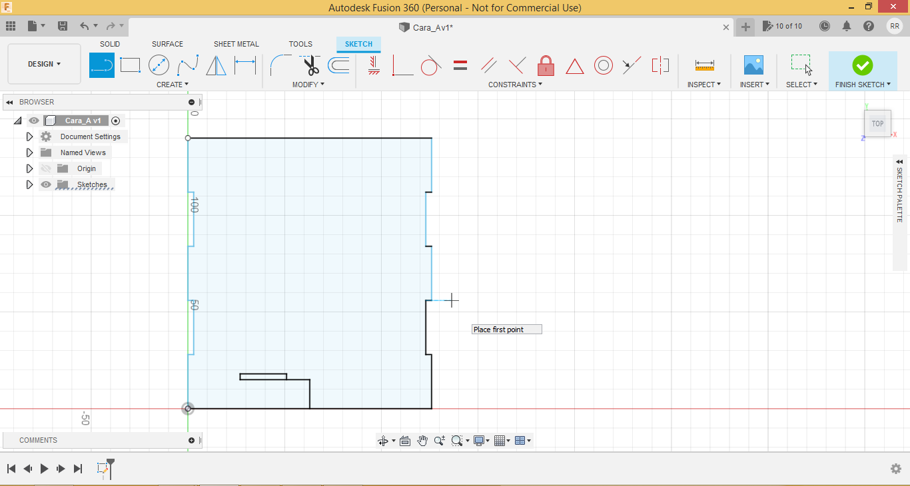Apply the Coincident constraint
Screen dimensions: 910x486
click(x=402, y=65)
